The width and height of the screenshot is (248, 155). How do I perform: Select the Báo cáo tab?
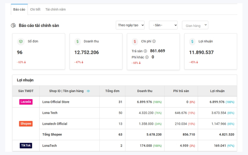point(19,9)
